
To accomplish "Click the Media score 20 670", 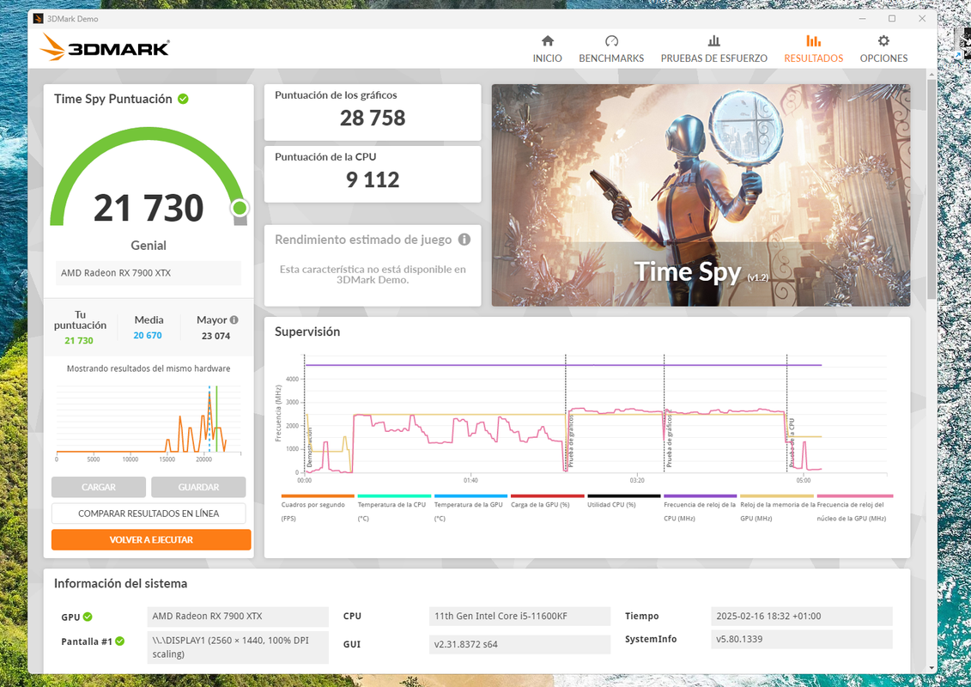I will tap(148, 335).
